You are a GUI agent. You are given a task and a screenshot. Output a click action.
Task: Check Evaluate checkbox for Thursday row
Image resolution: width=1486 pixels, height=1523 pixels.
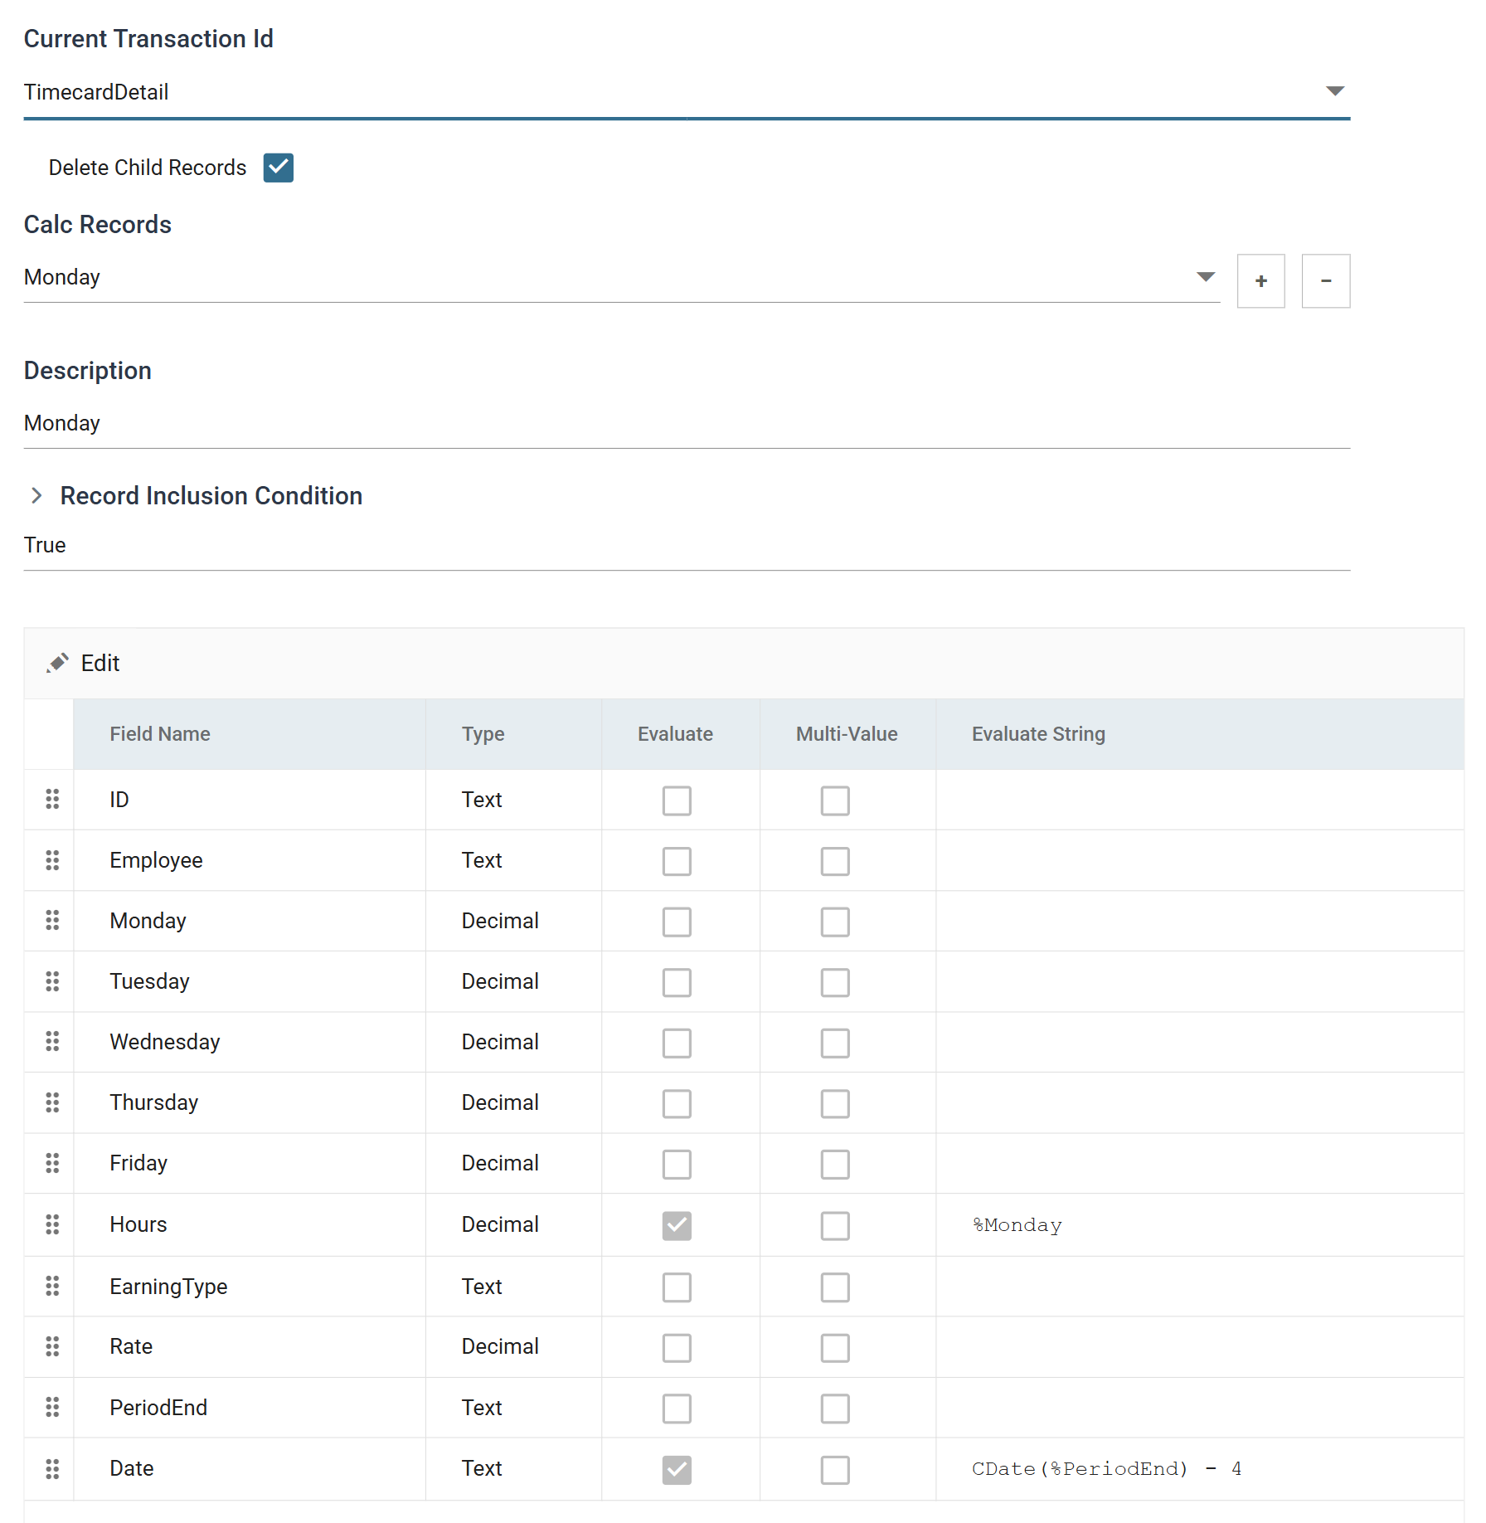677,1104
